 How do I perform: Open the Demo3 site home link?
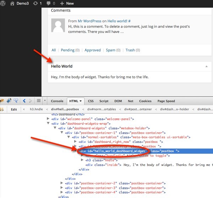click(20, 4)
